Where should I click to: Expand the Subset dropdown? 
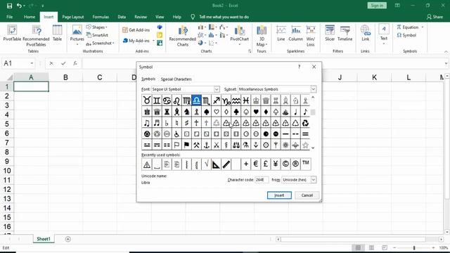(313, 89)
